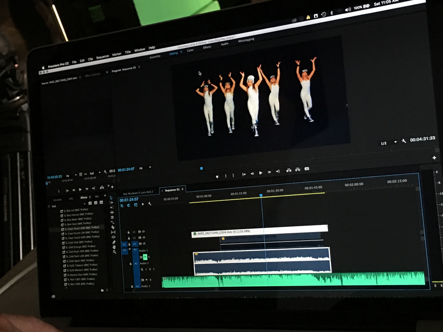Click the Source Monitor scrubber playhead
This screenshot has height=332, width=443.
click(47, 183)
